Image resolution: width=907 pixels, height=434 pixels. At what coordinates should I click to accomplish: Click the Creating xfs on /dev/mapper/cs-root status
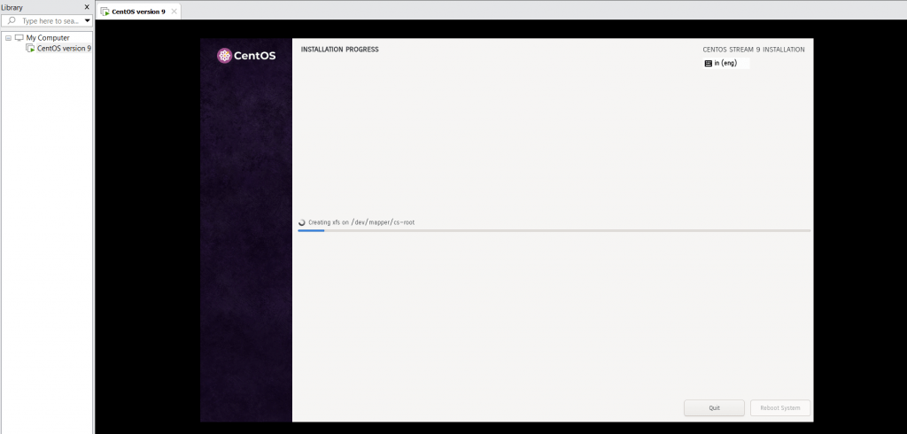coord(361,222)
